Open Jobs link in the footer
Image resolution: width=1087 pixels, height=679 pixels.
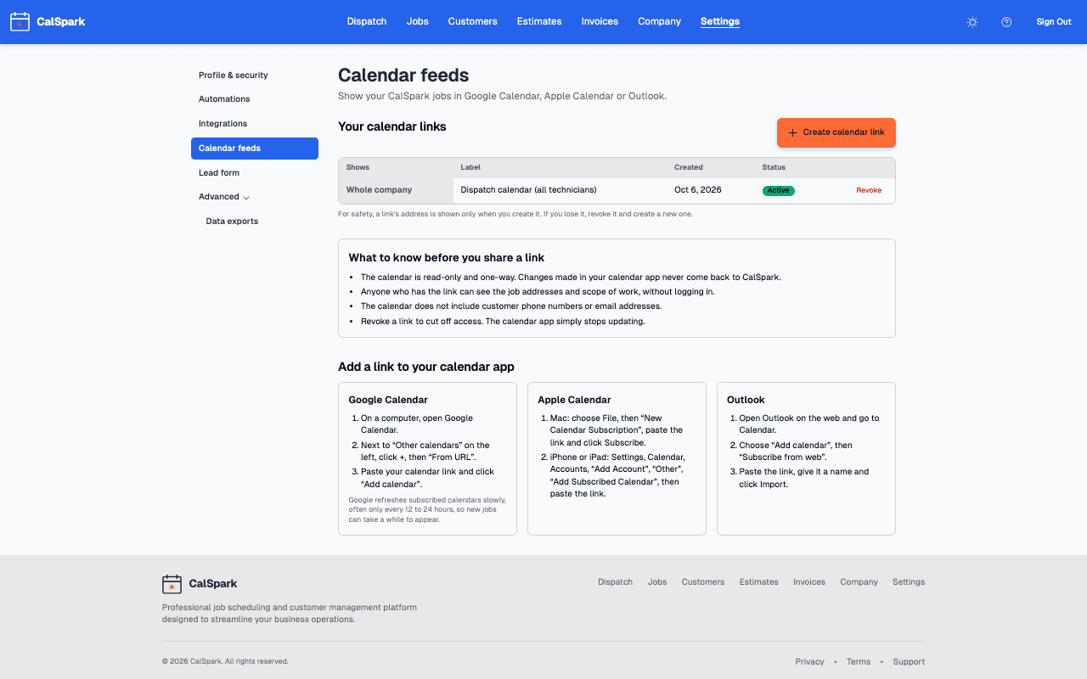[x=657, y=582]
